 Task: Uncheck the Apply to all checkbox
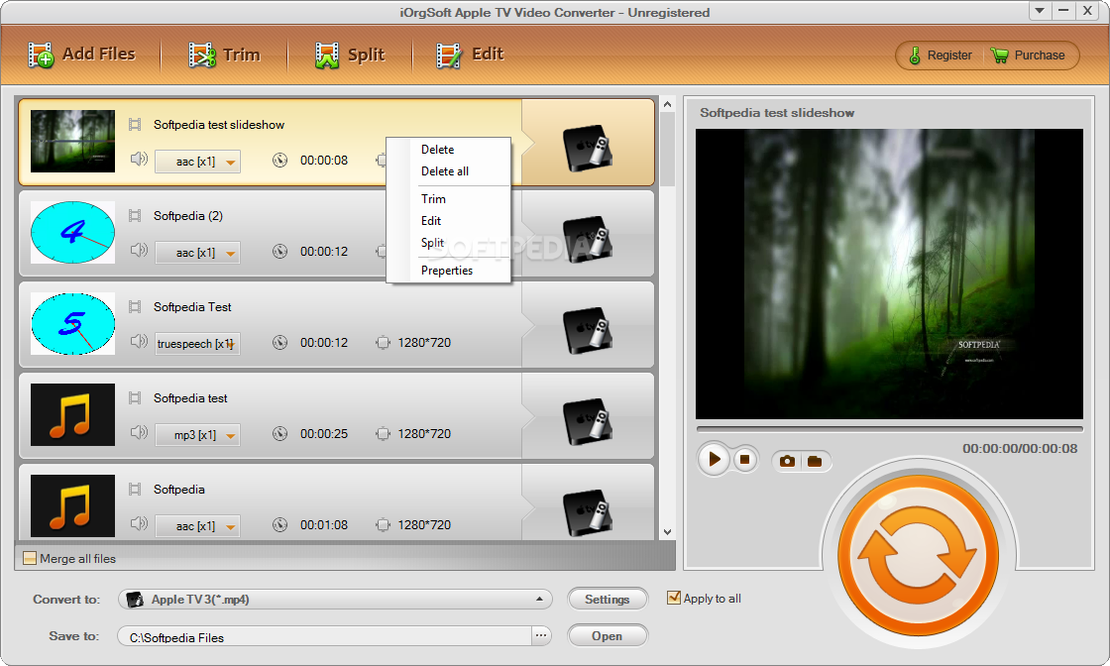click(674, 598)
